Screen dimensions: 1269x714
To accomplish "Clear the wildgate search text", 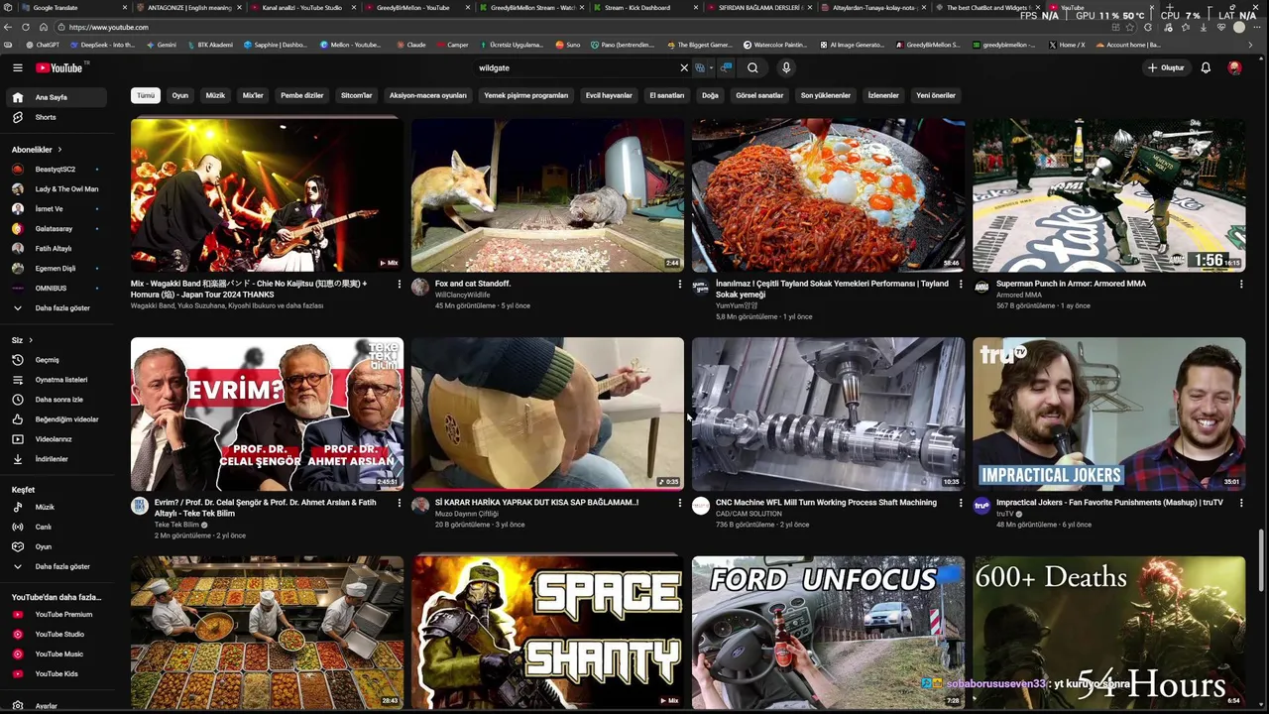I will point(683,67).
